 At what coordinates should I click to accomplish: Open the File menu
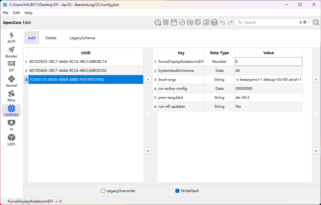[x=6, y=13]
